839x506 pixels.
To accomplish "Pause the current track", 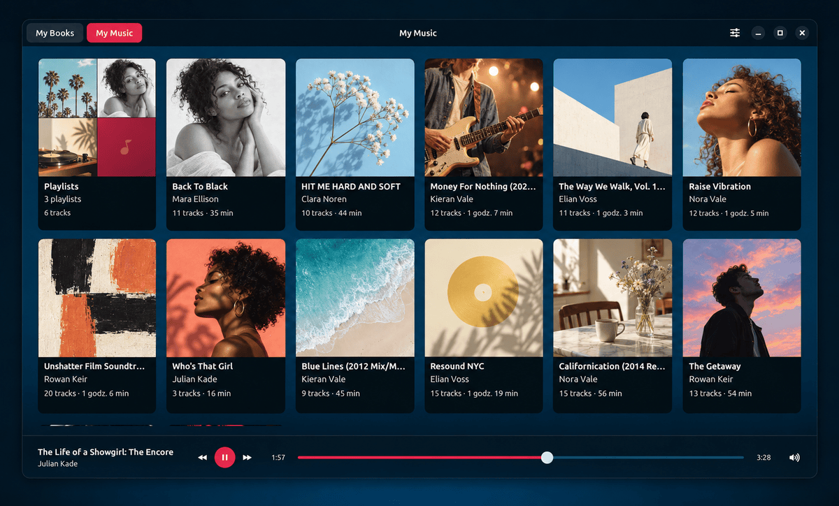I will point(224,457).
